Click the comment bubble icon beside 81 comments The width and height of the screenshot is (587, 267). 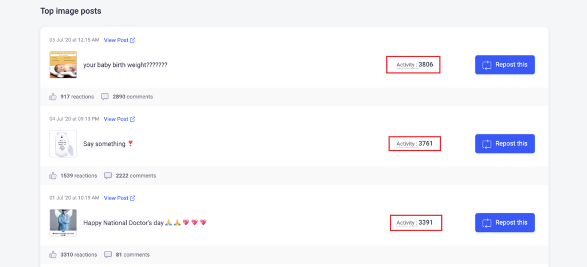coord(108,254)
